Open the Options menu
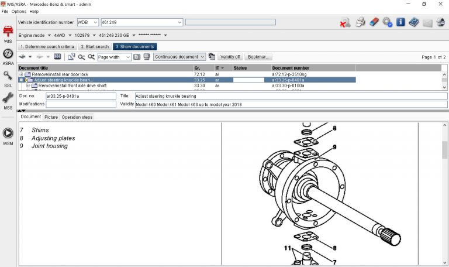Viewport: 449px width, 267px height. [19, 12]
